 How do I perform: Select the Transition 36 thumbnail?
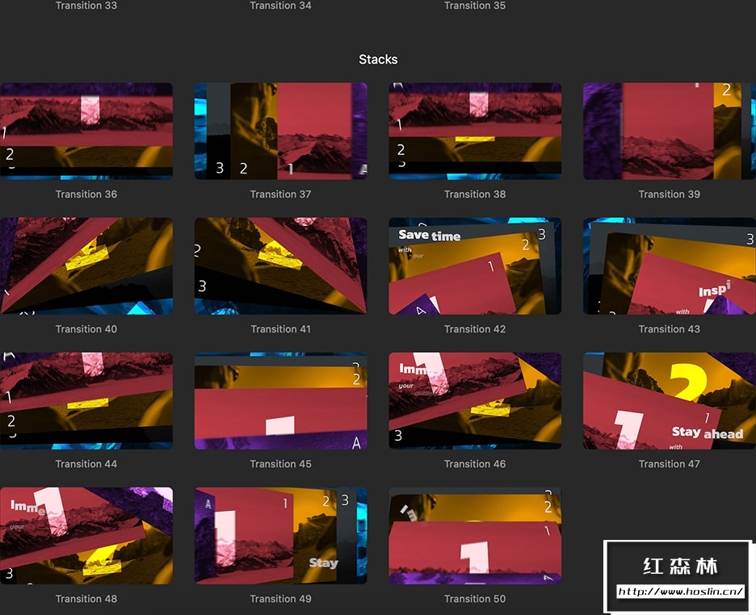click(86, 131)
